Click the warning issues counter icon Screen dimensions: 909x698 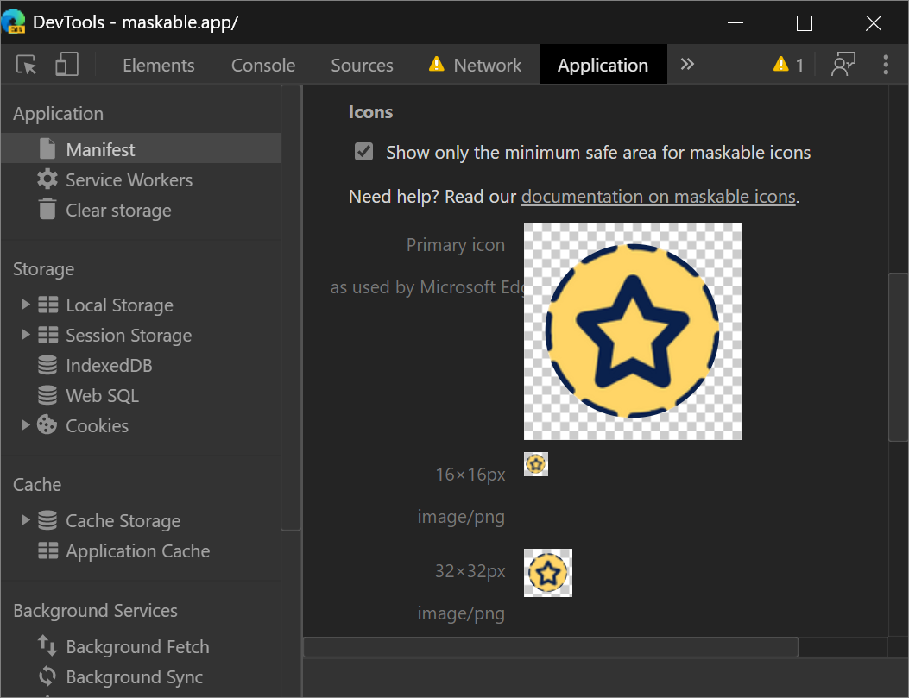tap(788, 66)
